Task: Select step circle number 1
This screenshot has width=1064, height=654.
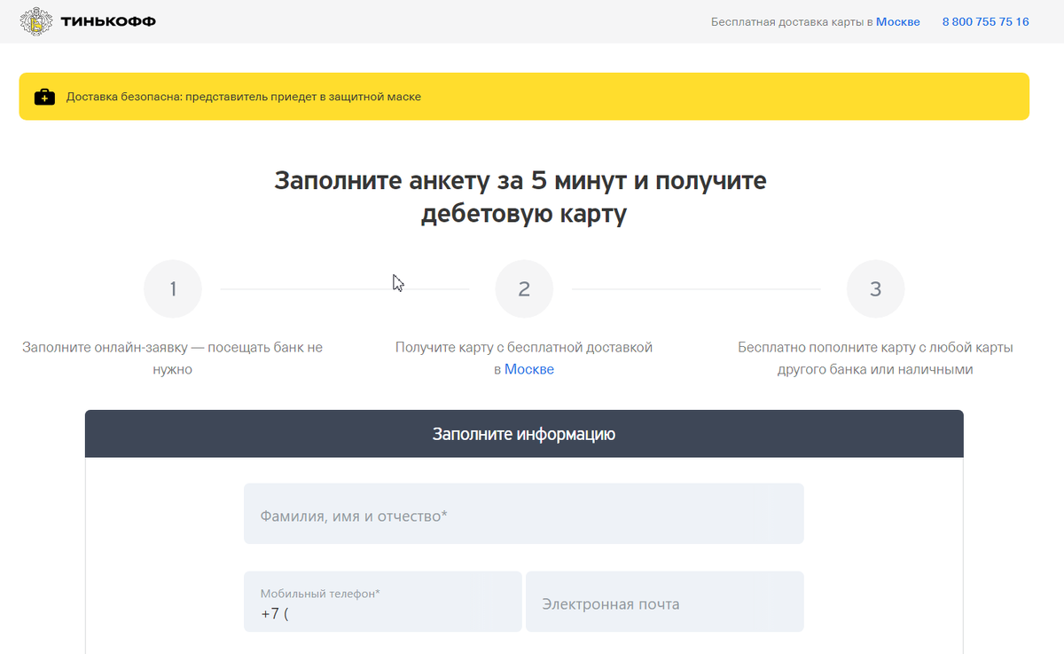Action: coord(172,288)
